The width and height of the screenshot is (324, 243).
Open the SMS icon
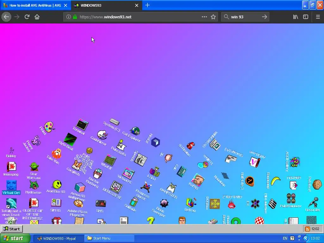pos(101,203)
